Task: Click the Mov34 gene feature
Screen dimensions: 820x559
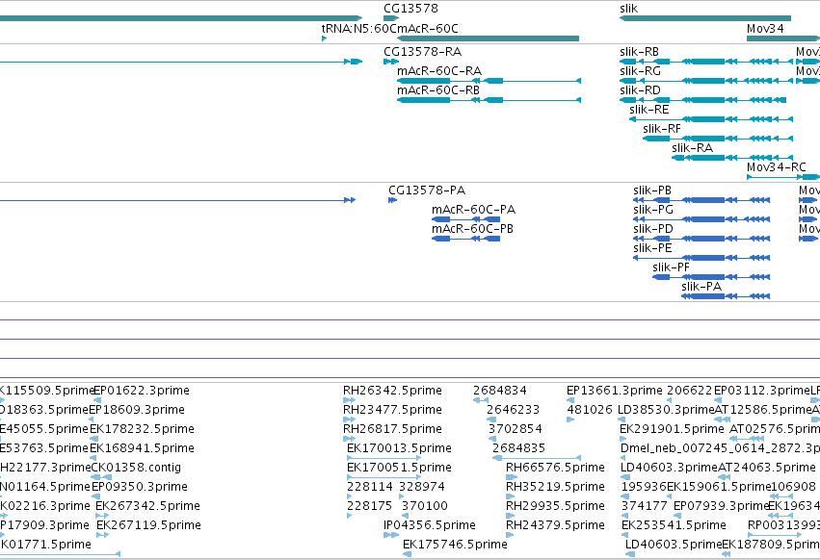Action: click(x=782, y=38)
